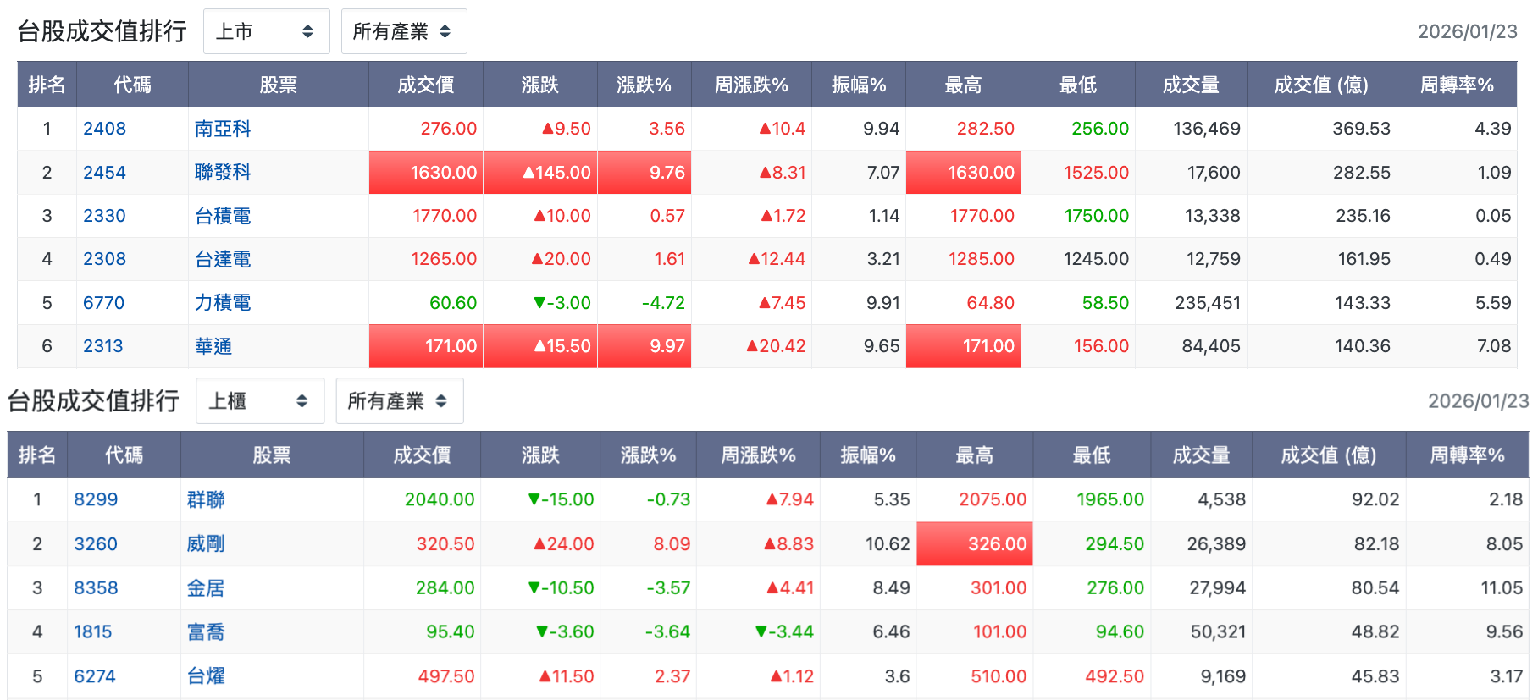This screenshot has width=1538, height=700.
Task: Select 台耀's 成交價 value 497.50
Action: [445, 676]
